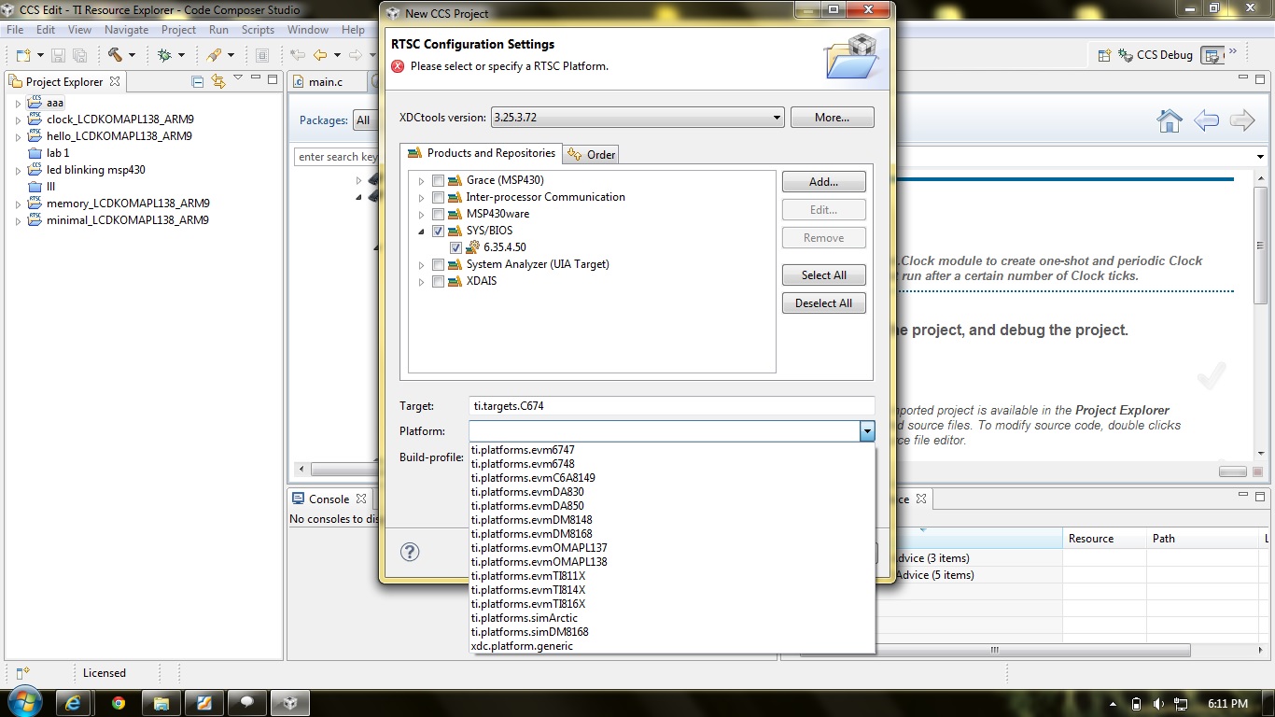
Task: Check Inter-processor Communication checkbox
Action: [x=438, y=197]
